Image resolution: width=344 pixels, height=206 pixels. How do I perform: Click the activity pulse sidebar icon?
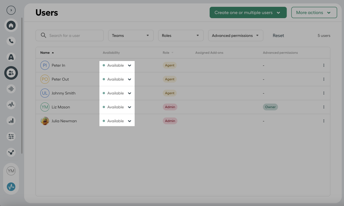coord(11,104)
